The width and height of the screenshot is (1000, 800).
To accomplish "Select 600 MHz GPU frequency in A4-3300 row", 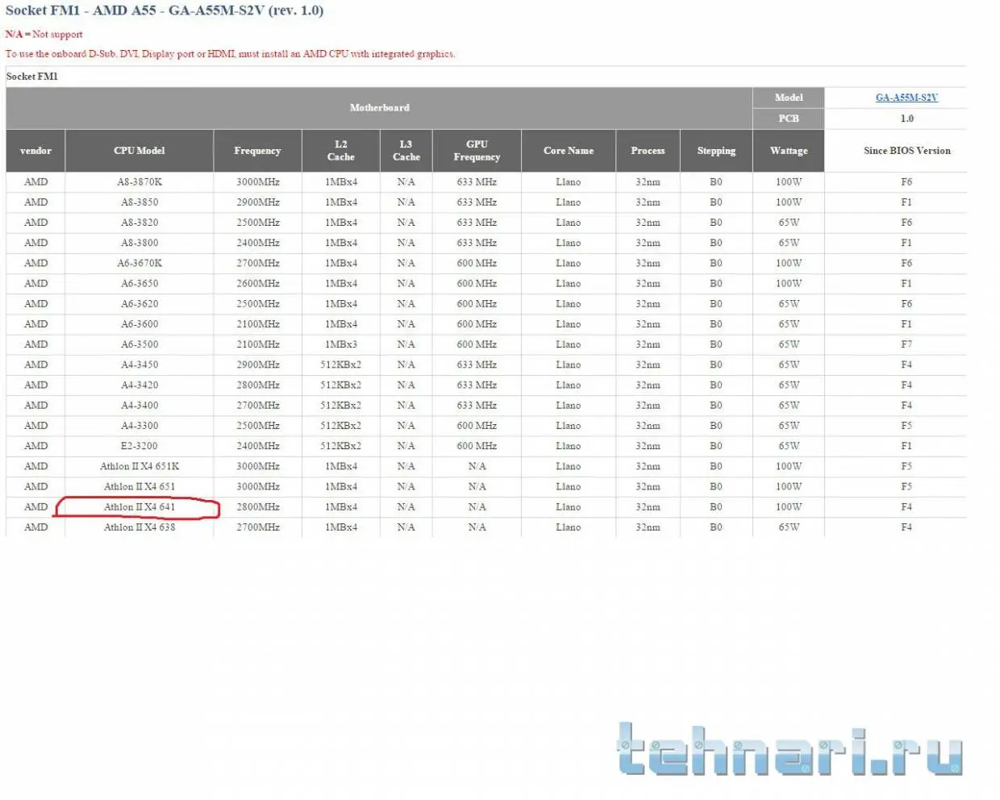I will 477,426.
